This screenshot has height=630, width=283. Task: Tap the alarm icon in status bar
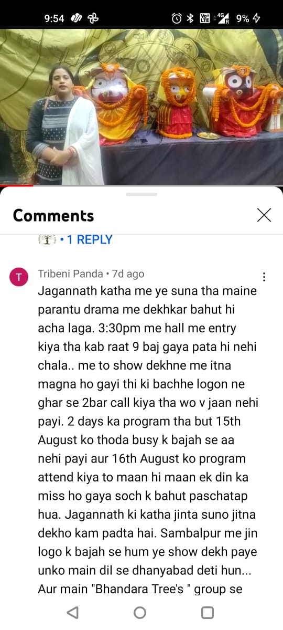[x=177, y=18]
